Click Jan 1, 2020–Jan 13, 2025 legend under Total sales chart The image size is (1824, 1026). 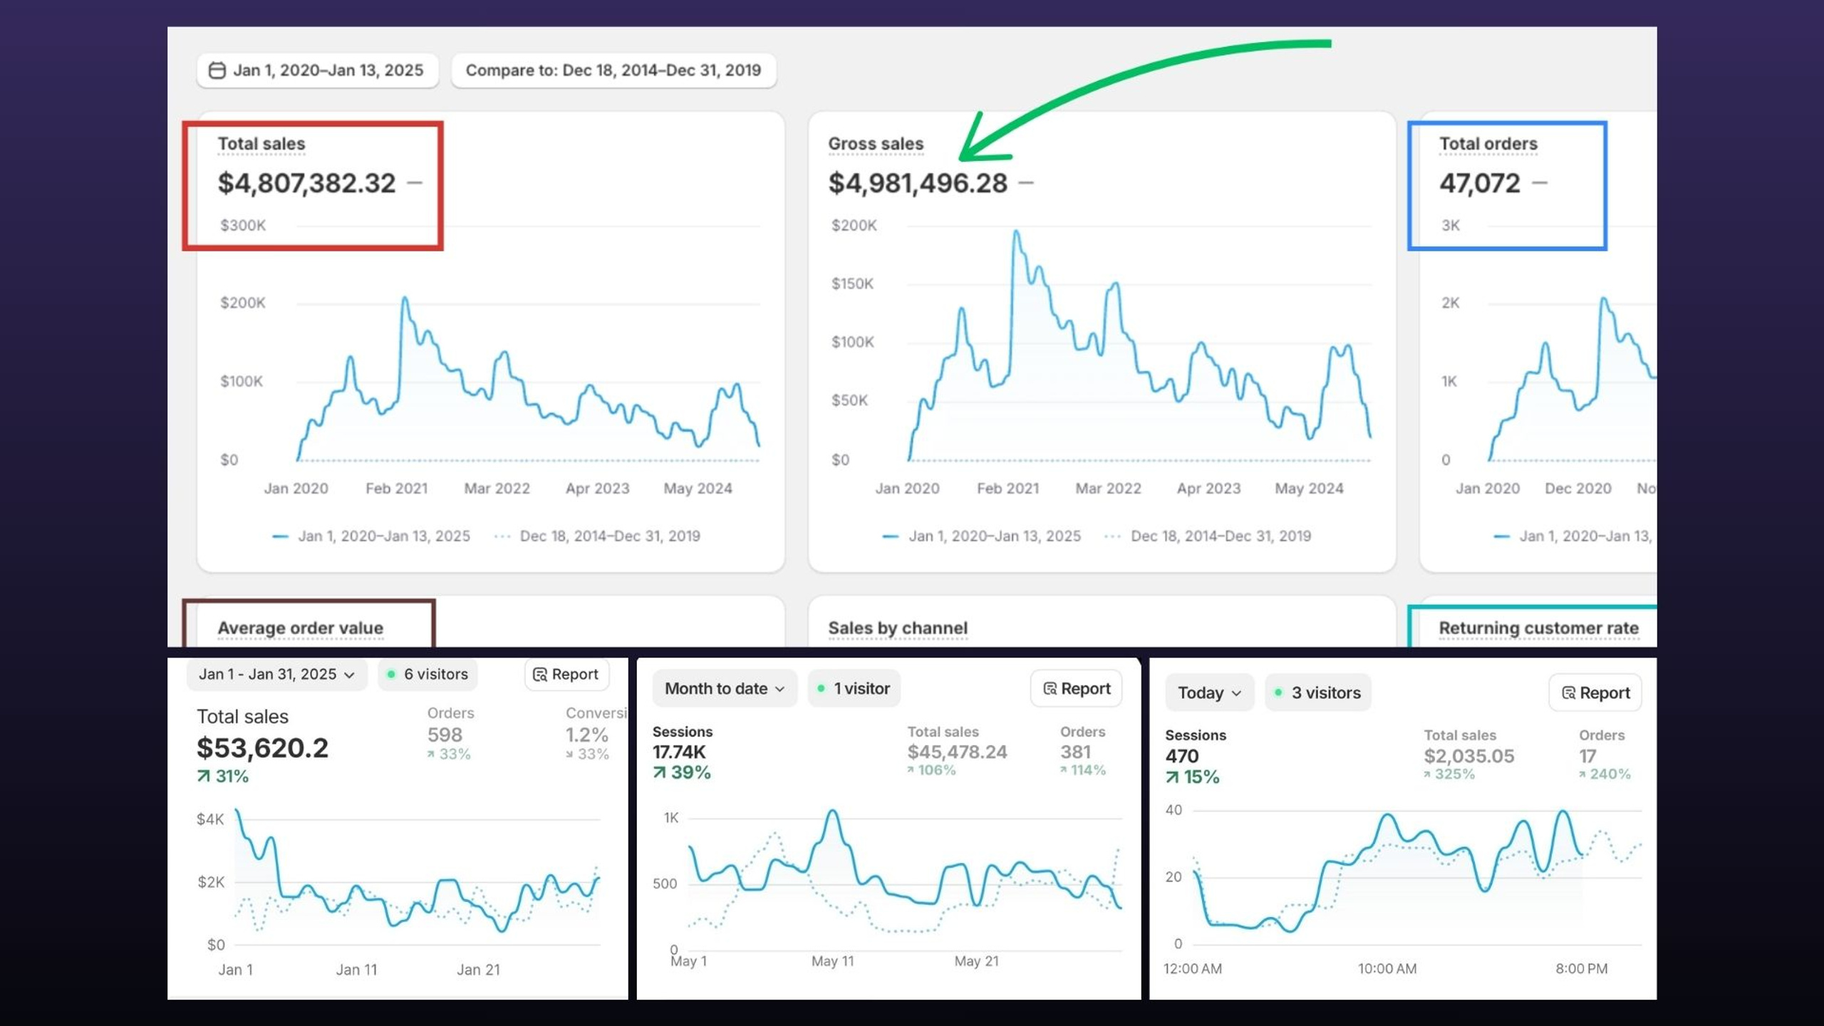pyautogui.click(x=371, y=536)
